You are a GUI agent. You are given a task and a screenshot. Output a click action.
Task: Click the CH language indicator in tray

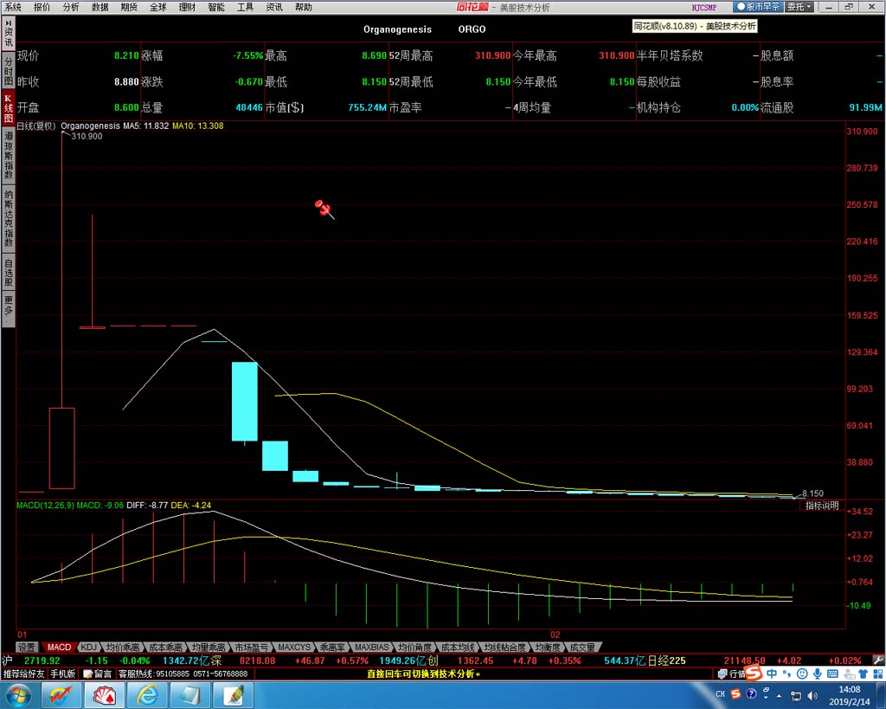720,694
